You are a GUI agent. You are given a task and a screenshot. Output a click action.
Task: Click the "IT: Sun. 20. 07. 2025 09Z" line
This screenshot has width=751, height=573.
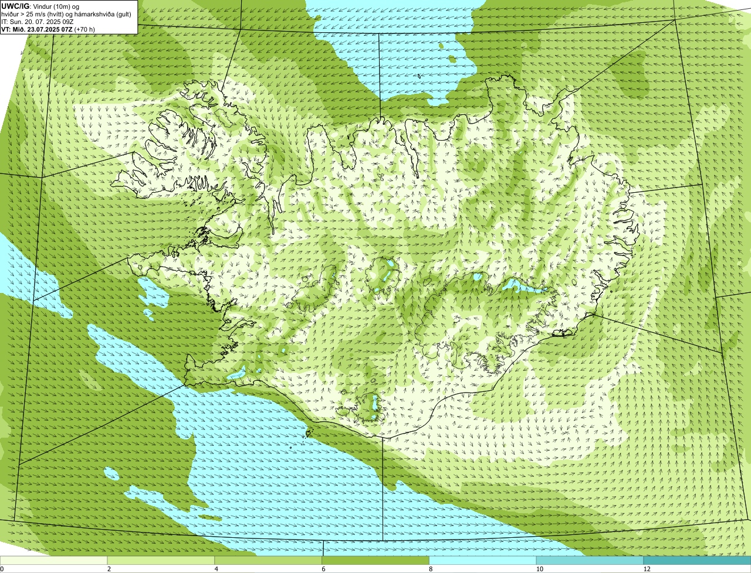[38, 21]
